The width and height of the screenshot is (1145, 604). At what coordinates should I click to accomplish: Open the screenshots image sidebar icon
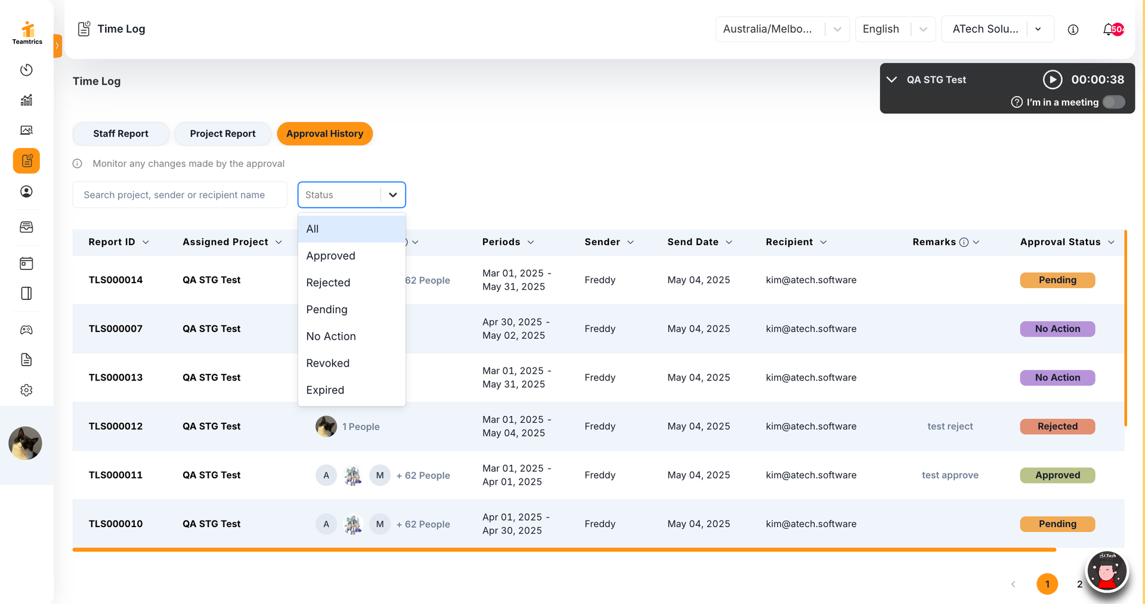point(26,130)
